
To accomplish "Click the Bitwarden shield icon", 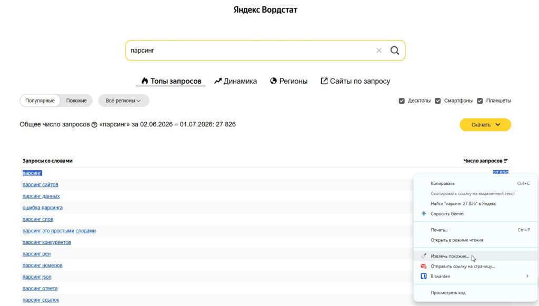I will coord(424,276).
